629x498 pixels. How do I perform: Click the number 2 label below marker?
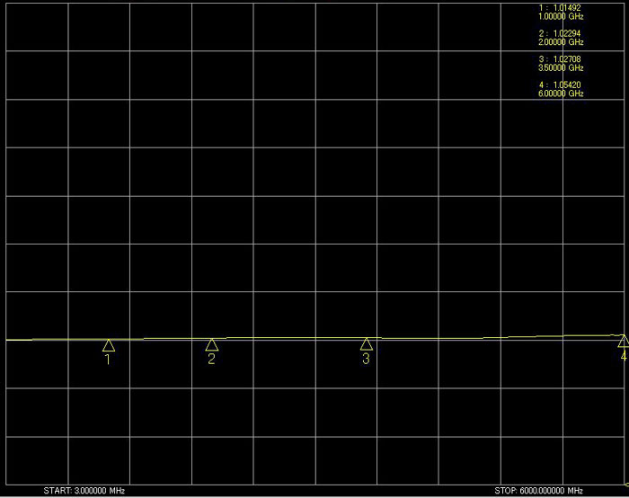(211, 360)
